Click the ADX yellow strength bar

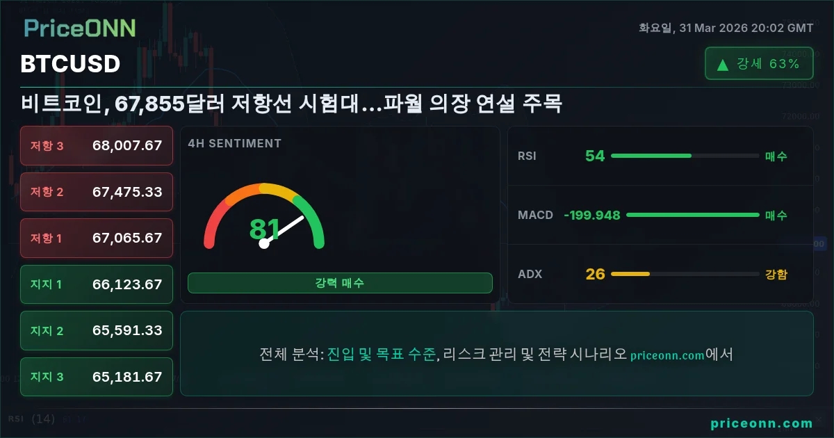click(685, 274)
